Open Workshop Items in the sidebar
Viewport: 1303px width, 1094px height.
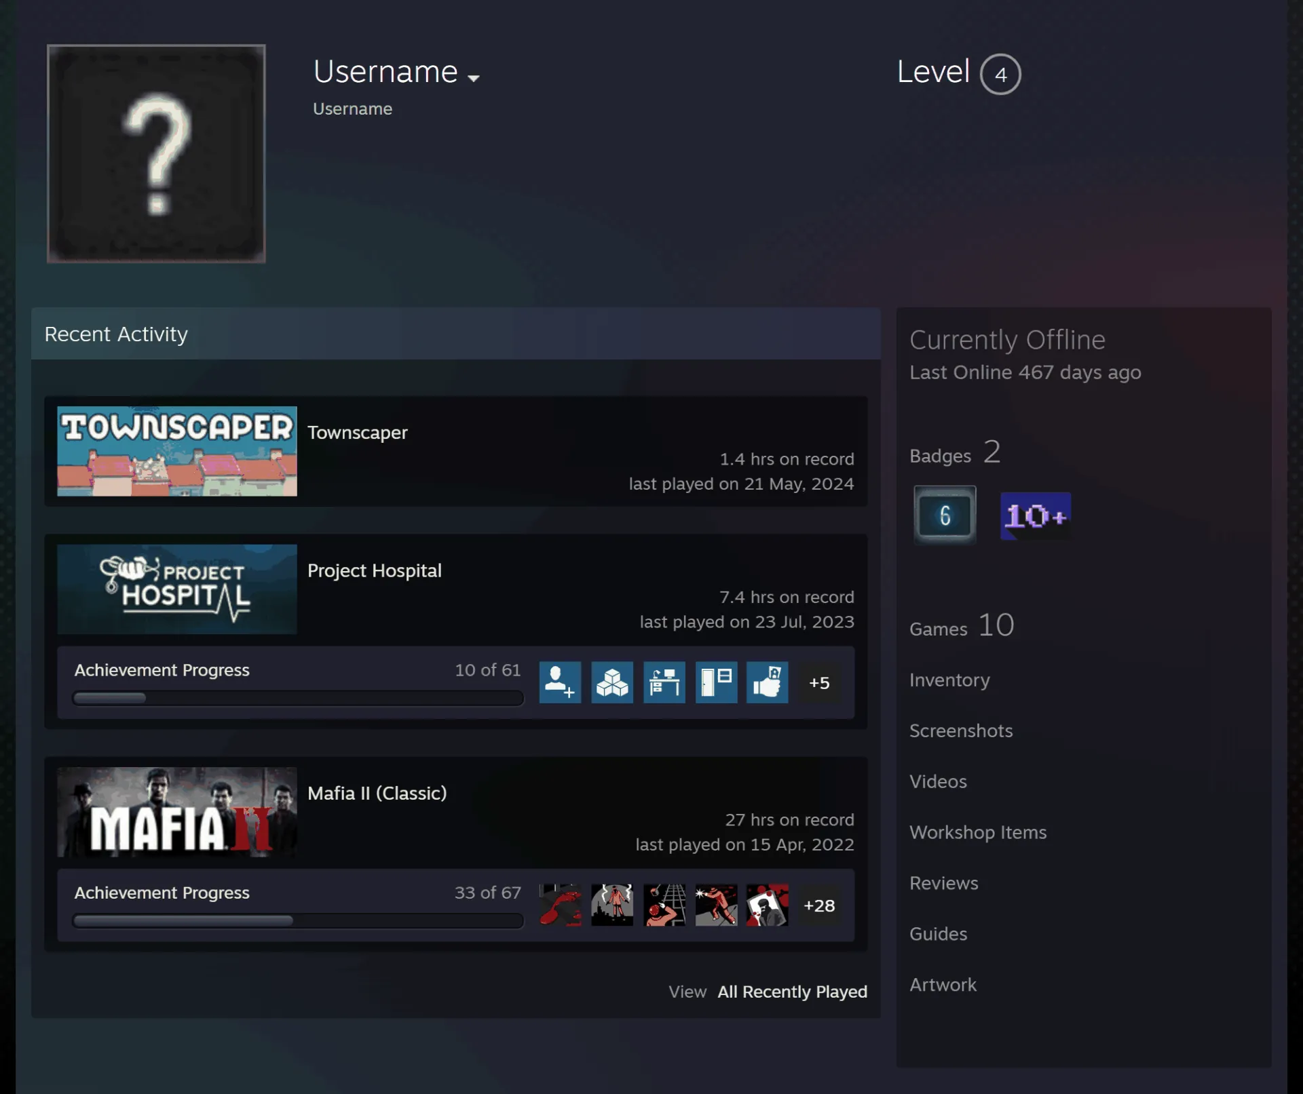click(978, 833)
